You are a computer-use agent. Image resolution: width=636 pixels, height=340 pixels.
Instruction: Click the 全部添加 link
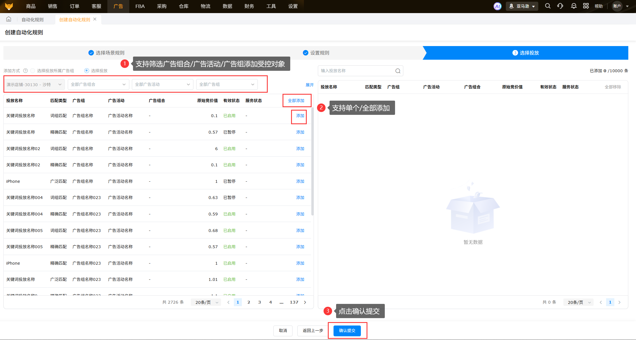296,101
